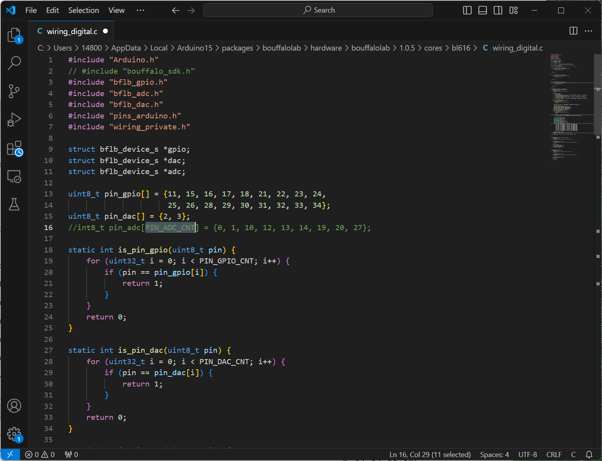Screen dimensions: 602x461
Task: Open the Remote Explorer view
Action: [14, 176]
